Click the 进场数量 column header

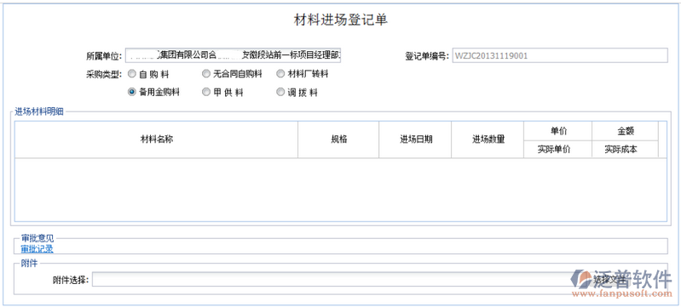(488, 139)
